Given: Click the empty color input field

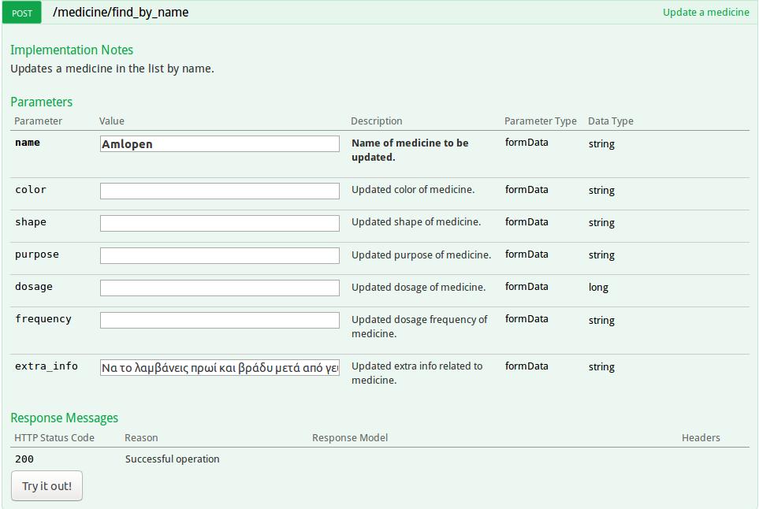Looking at the screenshot, I should pyautogui.click(x=220, y=191).
